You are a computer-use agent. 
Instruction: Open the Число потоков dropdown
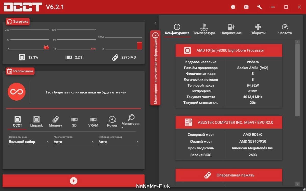[74, 142]
